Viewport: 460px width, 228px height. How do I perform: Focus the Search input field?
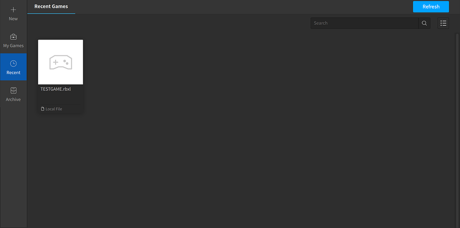coord(364,23)
